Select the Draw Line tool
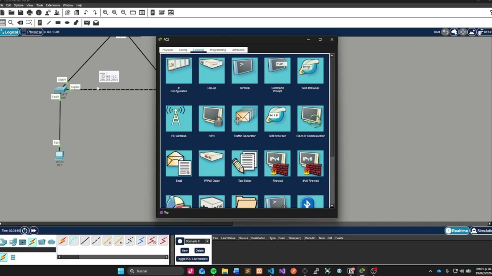This screenshot has width=492, height=276. [49, 23]
